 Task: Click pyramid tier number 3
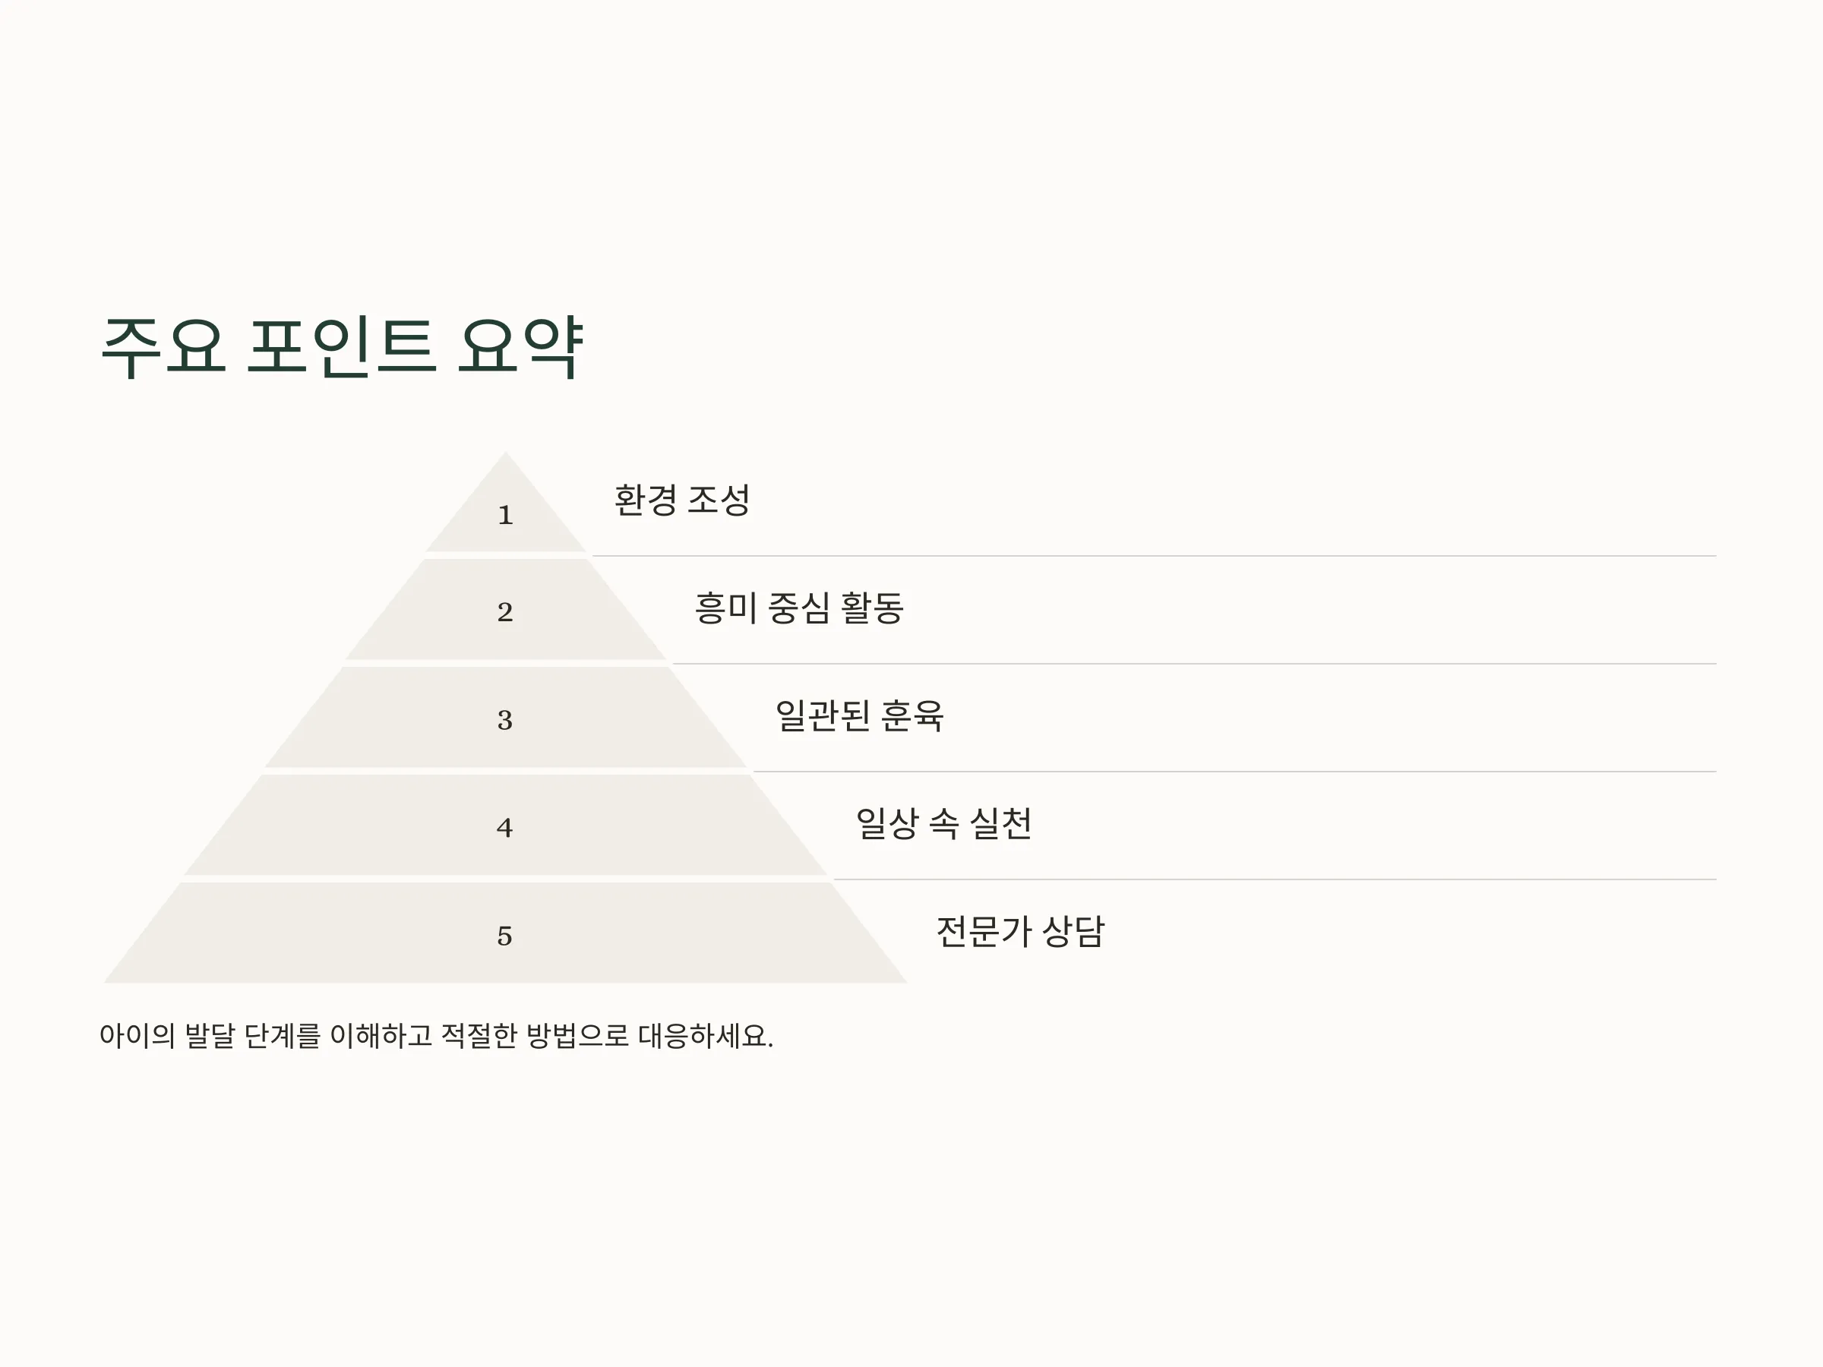(x=505, y=720)
